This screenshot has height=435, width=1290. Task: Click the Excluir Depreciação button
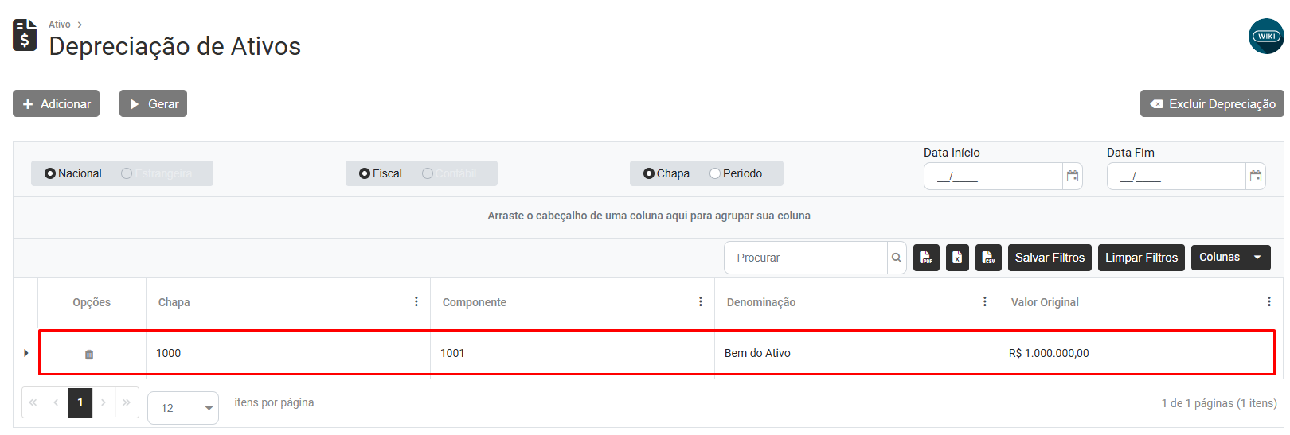pos(1212,104)
